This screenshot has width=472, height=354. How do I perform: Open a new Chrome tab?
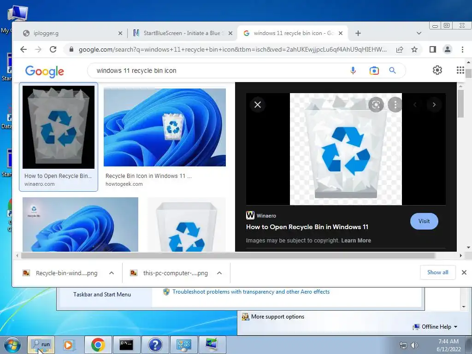(x=358, y=33)
